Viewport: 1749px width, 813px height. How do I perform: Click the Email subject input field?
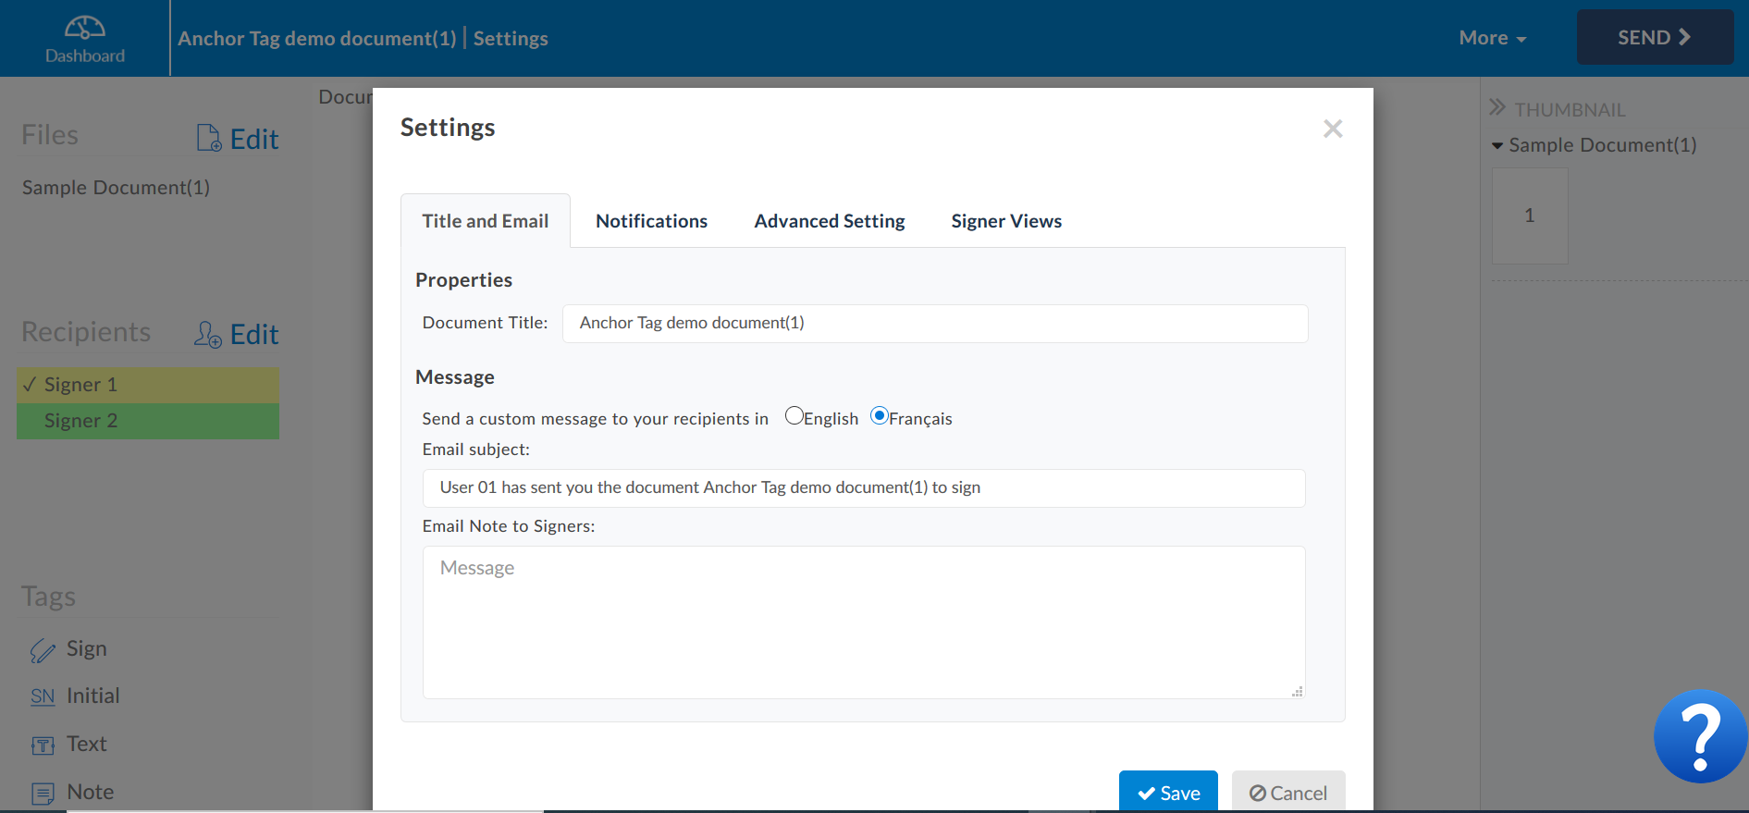pyautogui.click(x=864, y=487)
